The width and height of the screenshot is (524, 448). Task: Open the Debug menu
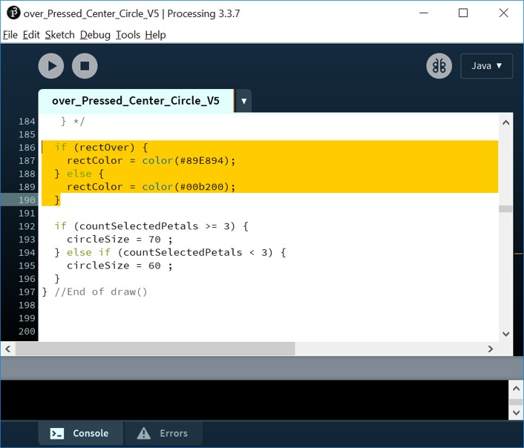(x=95, y=35)
